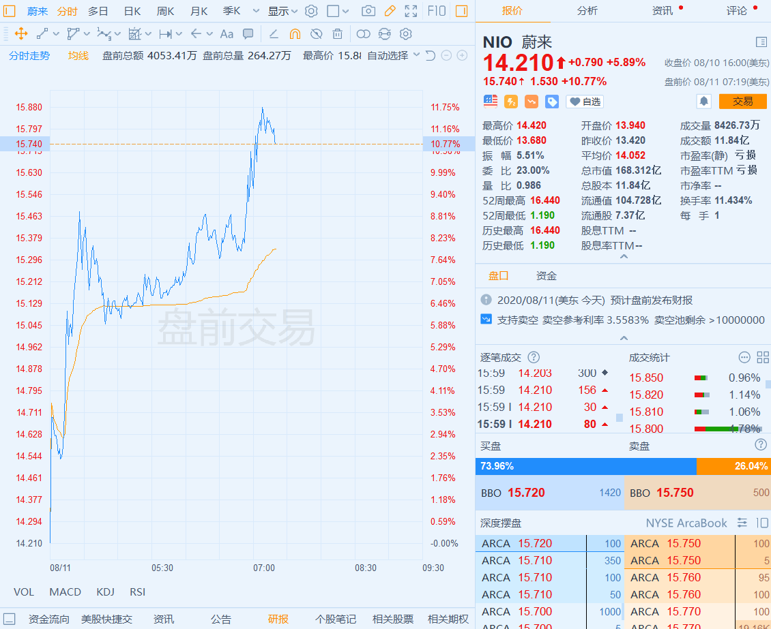Select the trend line drawing tool
The width and height of the screenshot is (771, 629).
[x=42, y=34]
